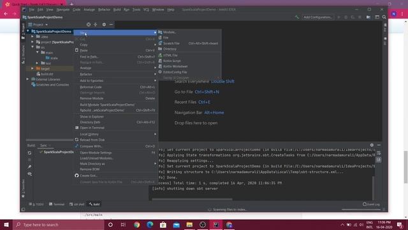Expand the target folder node
This screenshot has width=408, height=230.
click(33, 68)
